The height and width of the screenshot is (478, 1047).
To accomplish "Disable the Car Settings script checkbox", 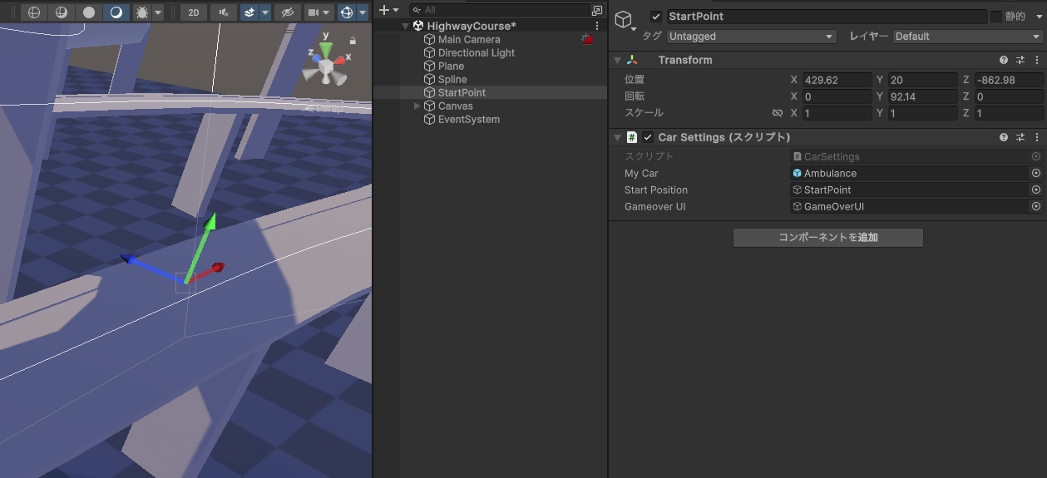I will (x=648, y=137).
